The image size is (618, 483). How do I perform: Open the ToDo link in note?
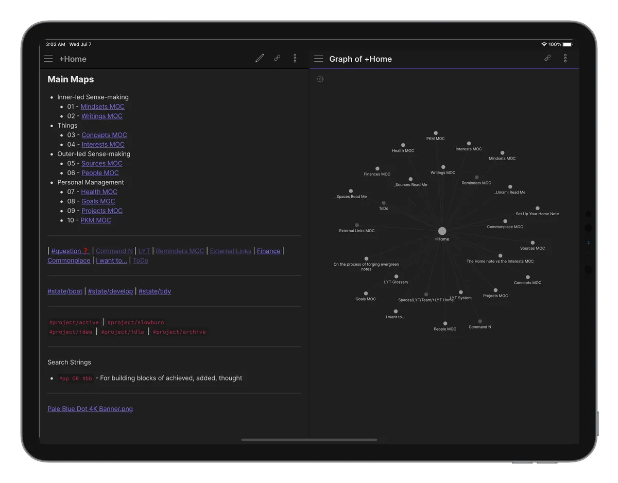pyautogui.click(x=141, y=260)
